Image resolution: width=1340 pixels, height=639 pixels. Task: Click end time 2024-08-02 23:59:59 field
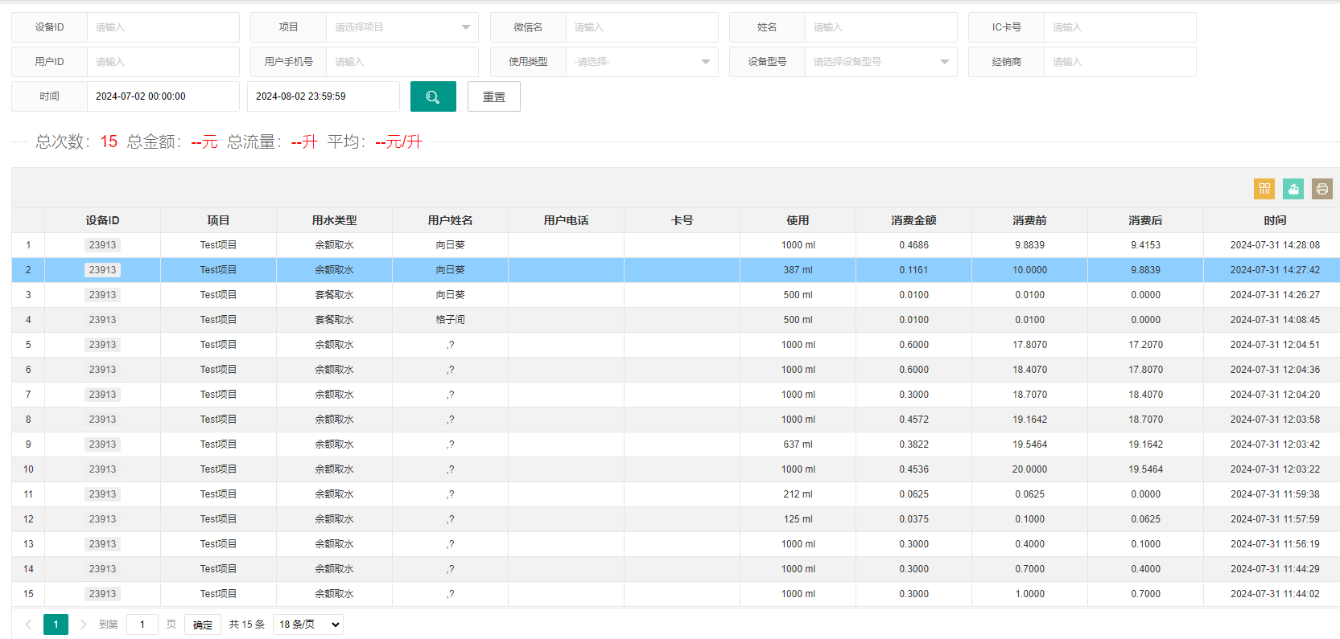tap(324, 96)
